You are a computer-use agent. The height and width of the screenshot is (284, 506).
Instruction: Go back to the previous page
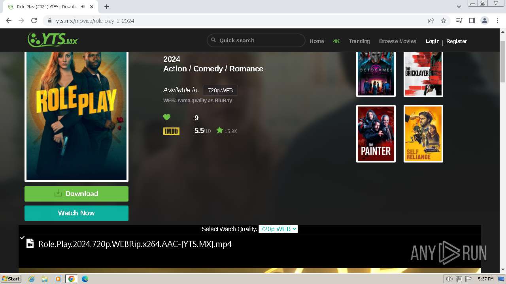(x=9, y=21)
